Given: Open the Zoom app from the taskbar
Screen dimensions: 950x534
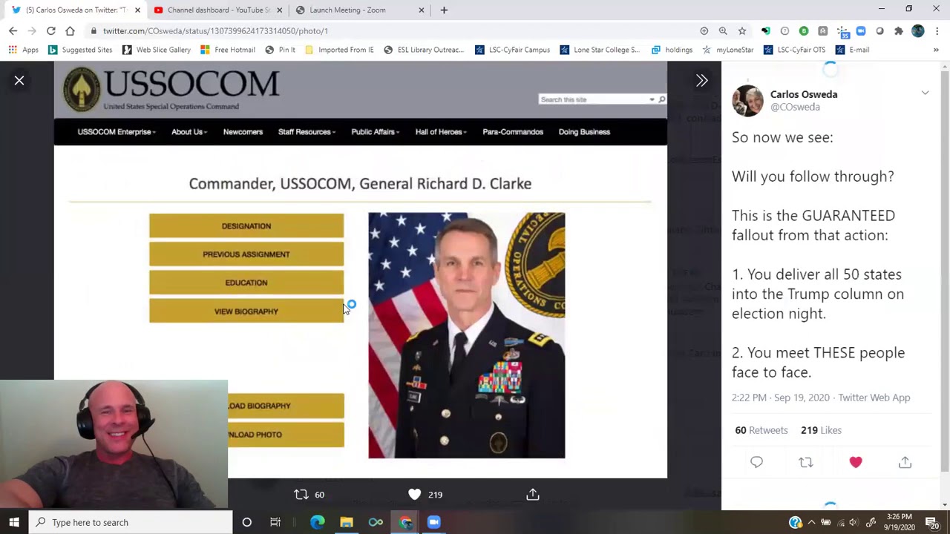Looking at the screenshot, I should 434,522.
